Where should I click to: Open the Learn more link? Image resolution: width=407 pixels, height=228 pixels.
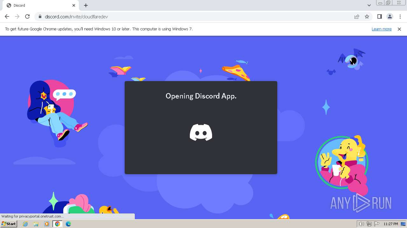(382, 29)
